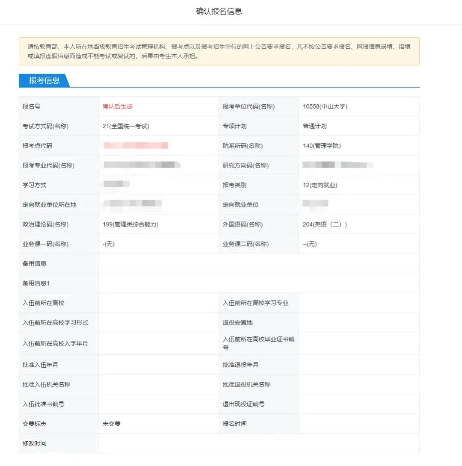The image size is (462, 466).
Task: Click the empty 备用信息 field
Action: (x=259, y=263)
